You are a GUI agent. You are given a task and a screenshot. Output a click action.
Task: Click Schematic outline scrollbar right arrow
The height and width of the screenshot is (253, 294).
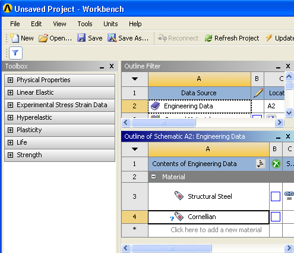point(289,248)
